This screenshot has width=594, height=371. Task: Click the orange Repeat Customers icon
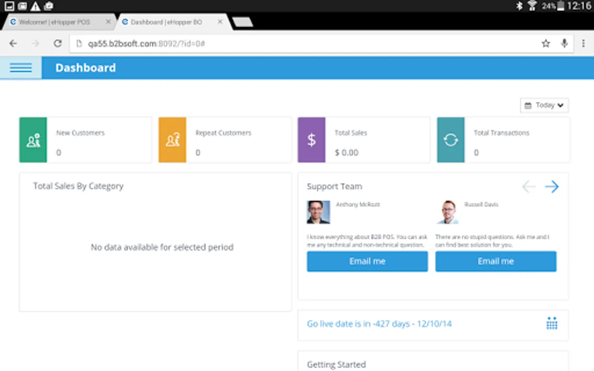tap(172, 140)
